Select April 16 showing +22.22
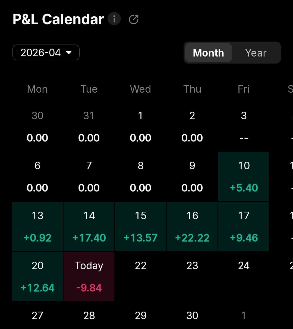Screen dimensions: 293x329 coord(192,226)
